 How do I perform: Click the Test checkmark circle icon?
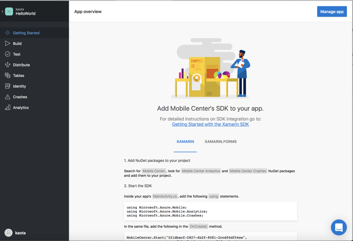click(8, 54)
